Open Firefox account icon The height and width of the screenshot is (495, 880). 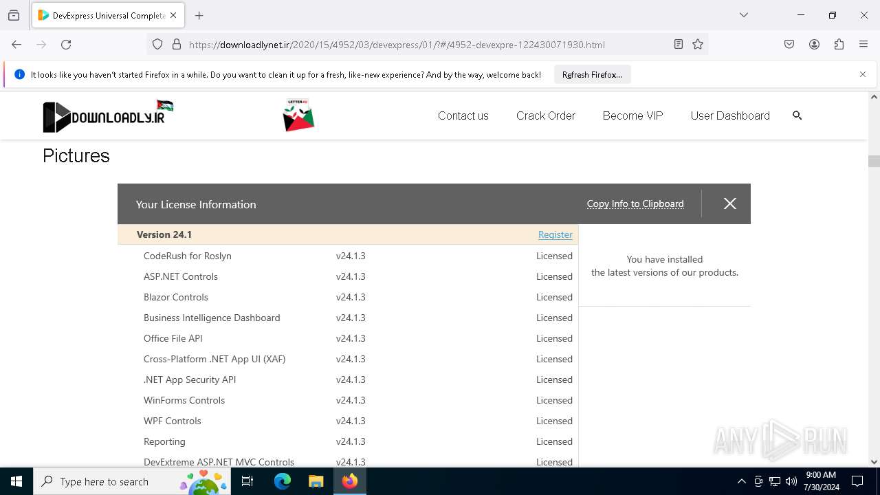click(x=814, y=45)
